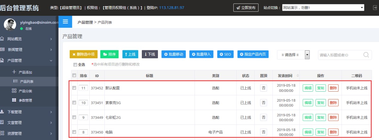The image size is (379, 140).
Task: Click the 产品管理 sidebar icon
Action: tap(2, 60)
